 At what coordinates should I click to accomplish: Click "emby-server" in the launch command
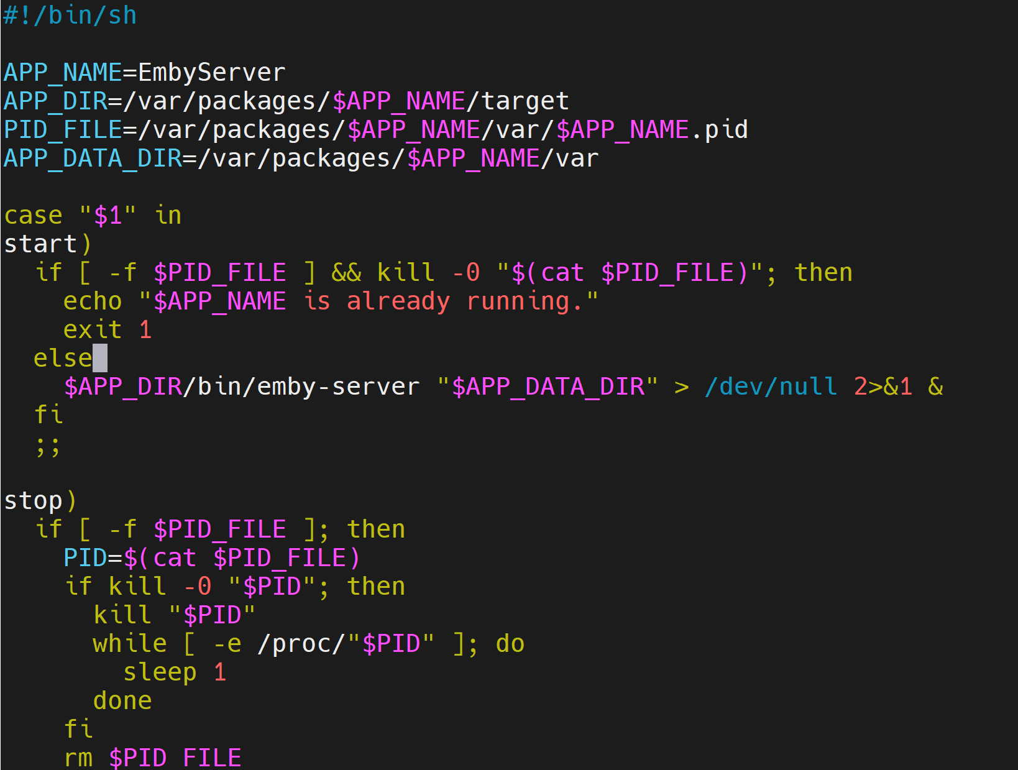pyautogui.click(x=339, y=387)
